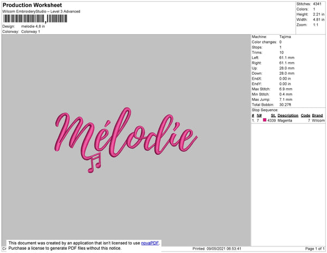Click the music note motif under Mélodie
This screenshot has width=327, height=253.
(x=94, y=163)
